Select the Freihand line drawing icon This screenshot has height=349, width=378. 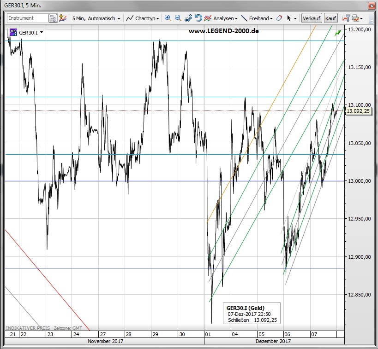coord(244,18)
